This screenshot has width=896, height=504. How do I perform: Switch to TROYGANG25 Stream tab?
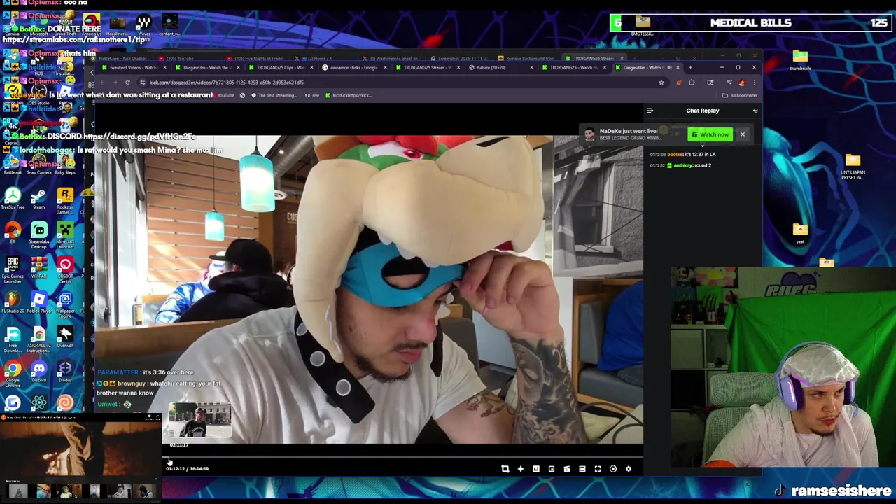(x=426, y=68)
